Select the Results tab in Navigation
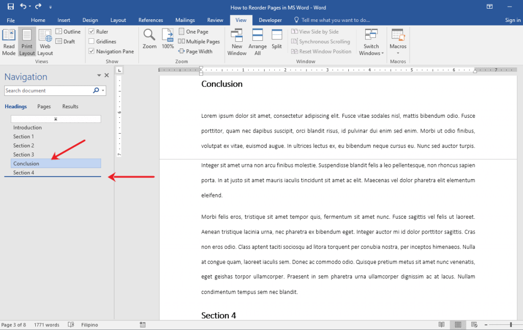523x330 pixels. pos(70,107)
